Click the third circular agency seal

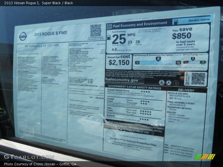click(x=176, y=83)
